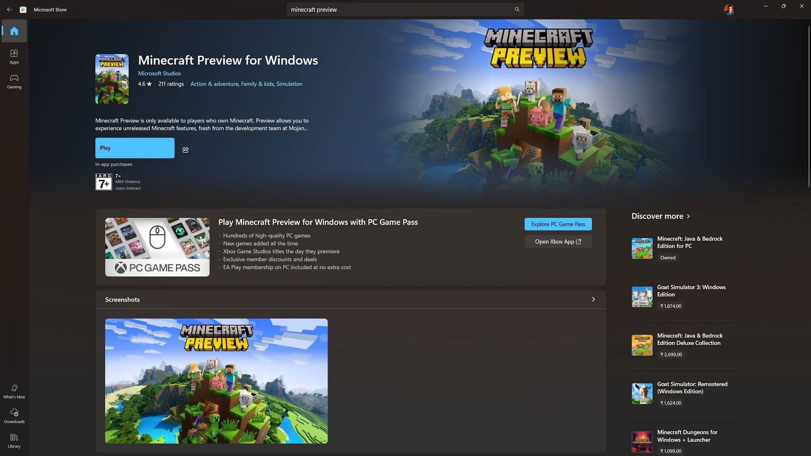811x456 pixels.
Task: Open the user profile avatar
Action: pos(729,9)
